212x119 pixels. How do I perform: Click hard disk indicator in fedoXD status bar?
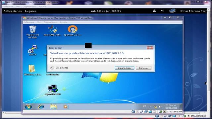[157, 116]
